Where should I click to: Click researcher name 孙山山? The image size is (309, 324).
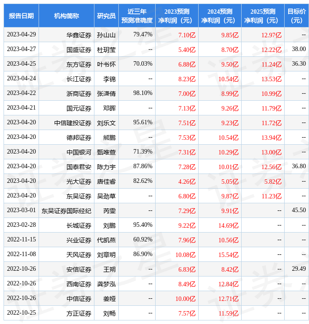[106, 35]
